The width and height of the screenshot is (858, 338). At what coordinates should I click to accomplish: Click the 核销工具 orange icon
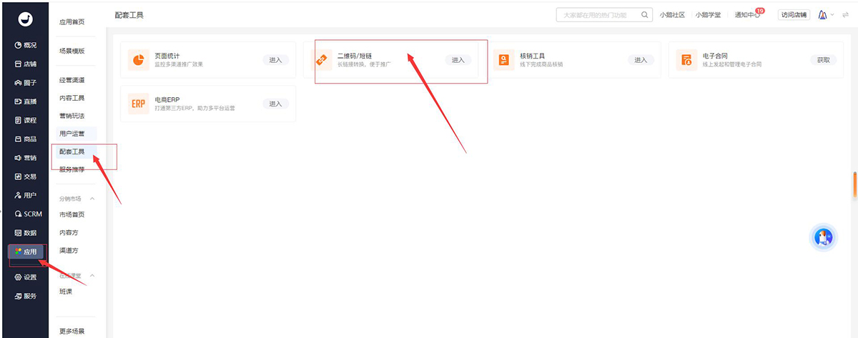click(x=505, y=61)
